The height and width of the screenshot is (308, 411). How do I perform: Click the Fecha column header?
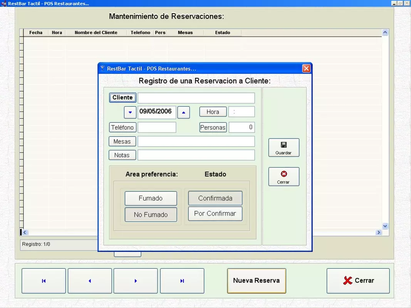click(36, 32)
